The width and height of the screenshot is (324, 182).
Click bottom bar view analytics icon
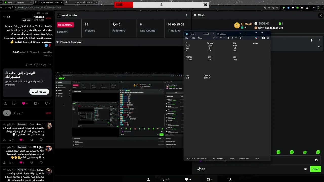tap(163, 179)
